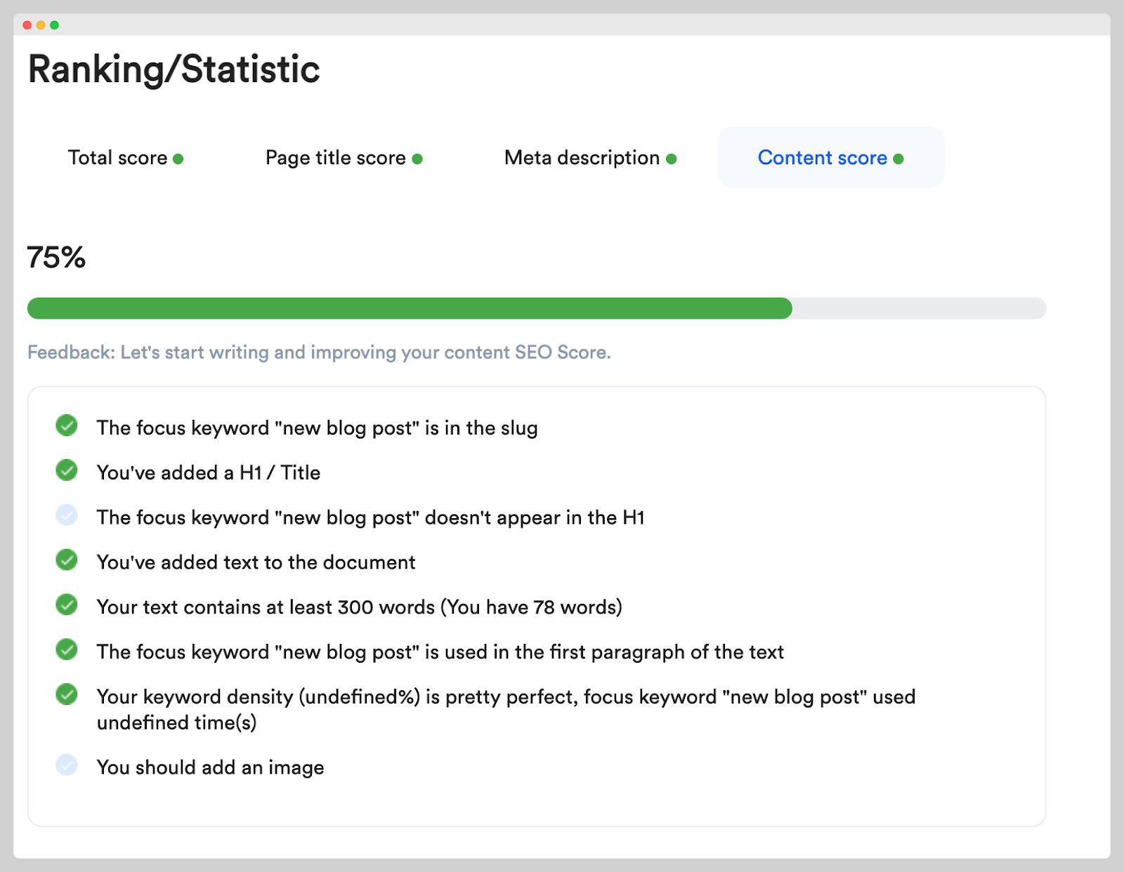The image size is (1124, 872).
Task: Click green check beside slug keyword item
Action: [67, 425]
